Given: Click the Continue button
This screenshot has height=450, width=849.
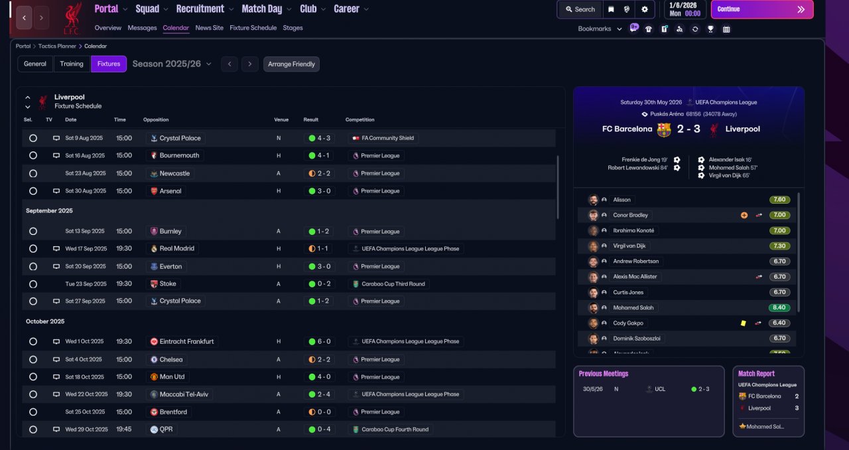Looking at the screenshot, I should (x=762, y=9).
